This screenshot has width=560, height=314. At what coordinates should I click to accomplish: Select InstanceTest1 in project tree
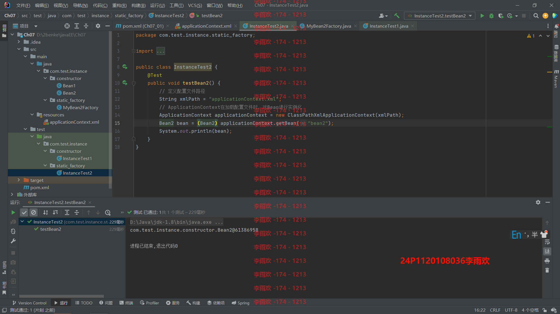click(x=77, y=158)
